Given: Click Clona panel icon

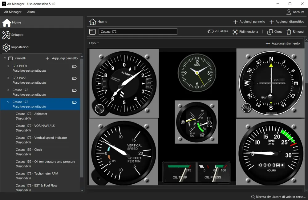Looking at the screenshot, I should (x=270, y=32).
